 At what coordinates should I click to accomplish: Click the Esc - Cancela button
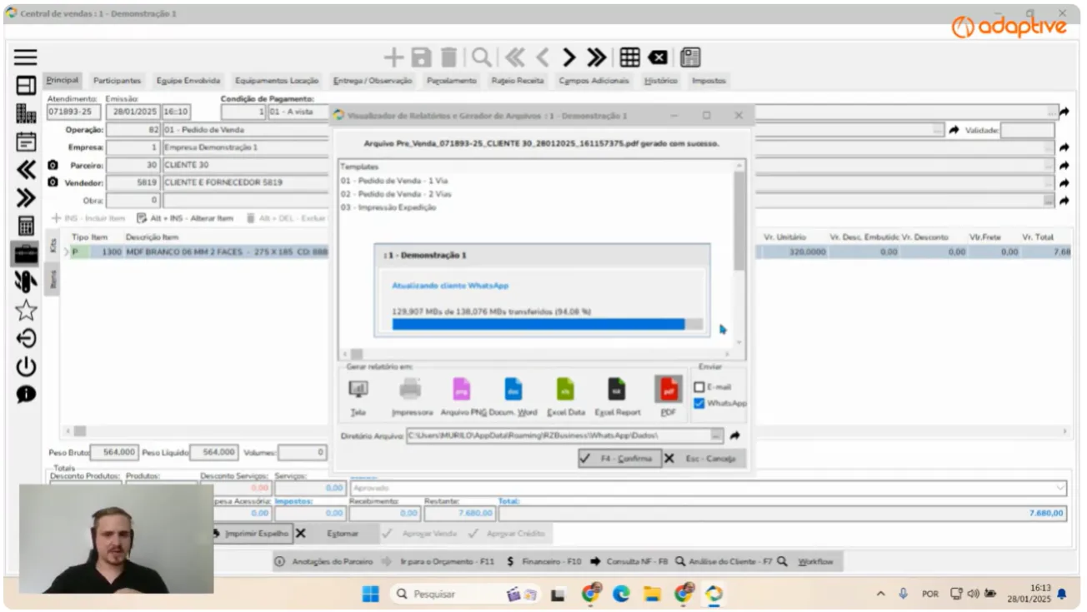(704, 459)
